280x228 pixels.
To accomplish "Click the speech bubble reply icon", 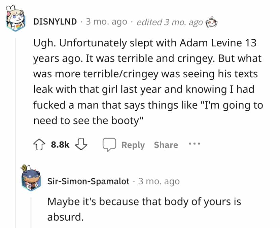I will [x=109, y=145].
